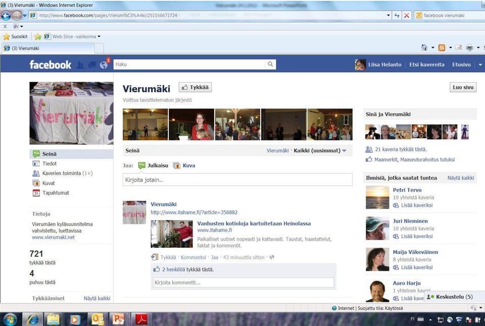Open Vierumäki banner profile picture
Image resolution: width=485 pixels, height=326 pixels.
point(71,113)
